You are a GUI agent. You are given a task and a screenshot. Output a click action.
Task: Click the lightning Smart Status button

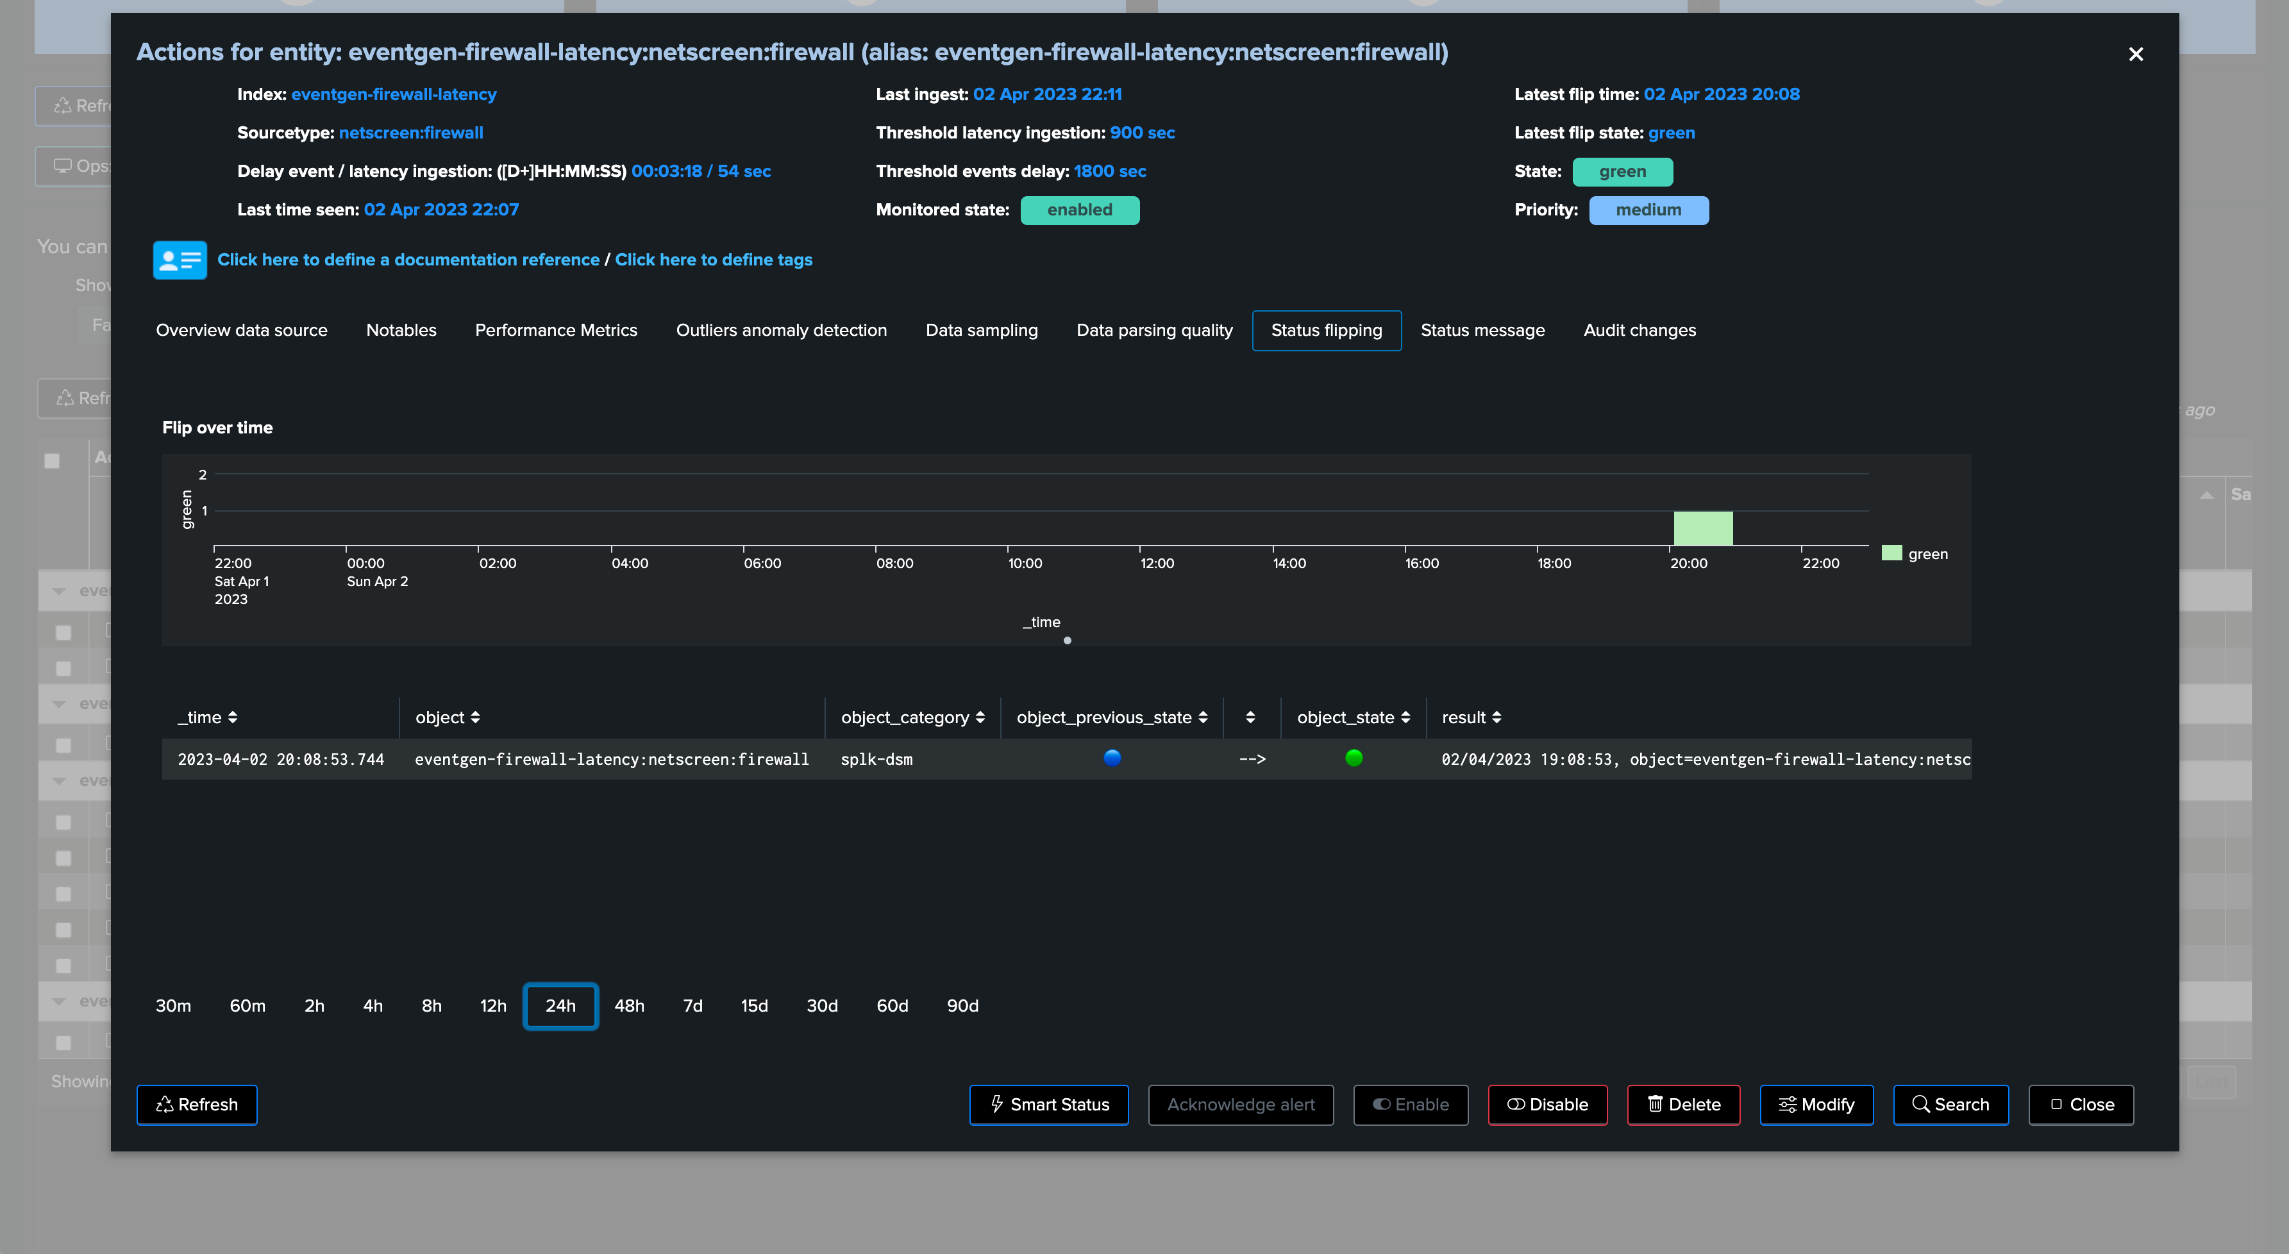[x=1048, y=1104]
